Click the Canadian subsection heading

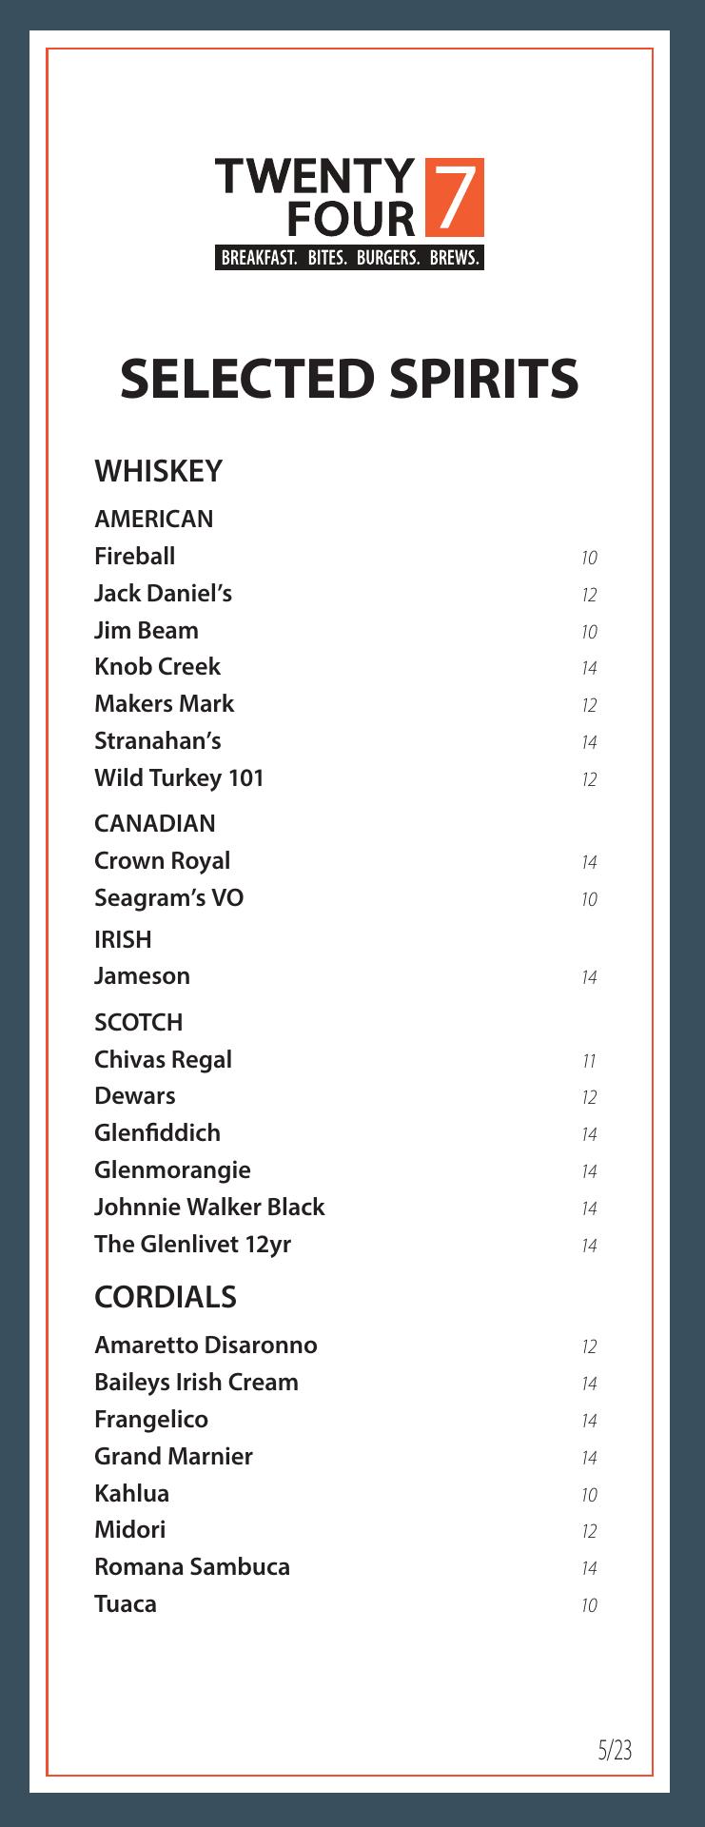[154, 824]
